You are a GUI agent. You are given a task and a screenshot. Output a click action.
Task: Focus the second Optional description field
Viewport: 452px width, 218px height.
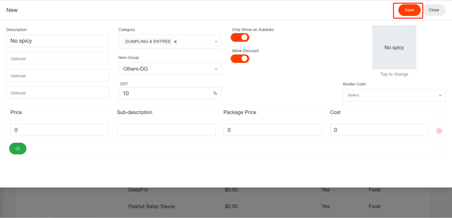point(57,75)
